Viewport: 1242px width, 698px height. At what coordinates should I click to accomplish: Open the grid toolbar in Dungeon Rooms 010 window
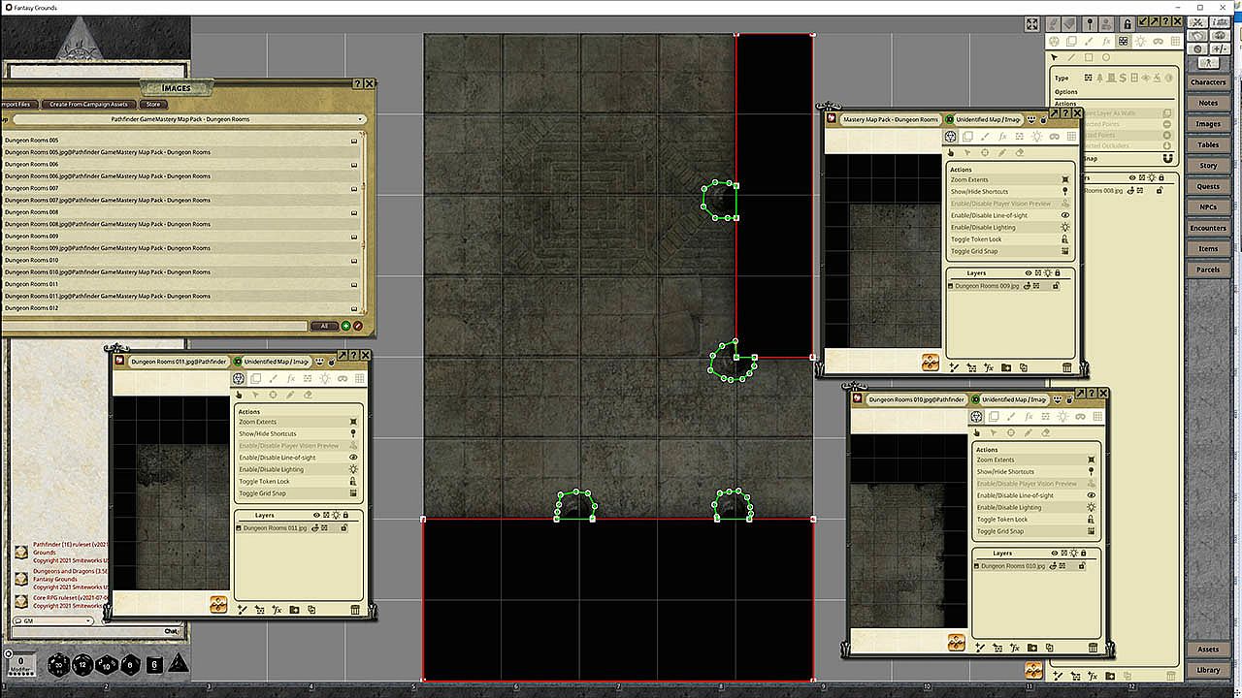click(x=1097, y=417)
